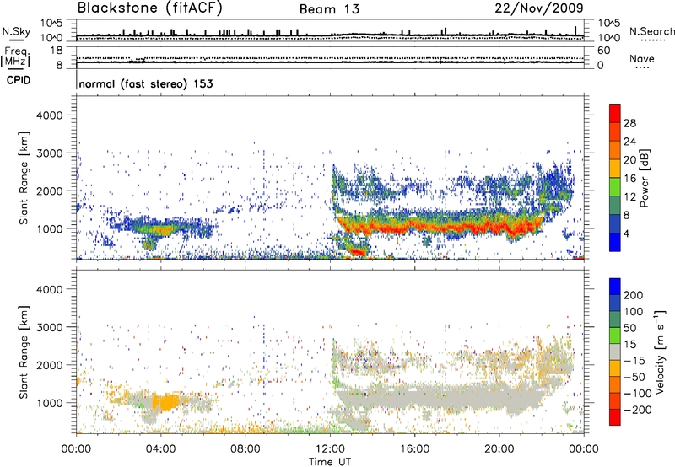Click the "24" tick on Power colorbar
This screenshot has width=675, height=467.
point(629,142)
